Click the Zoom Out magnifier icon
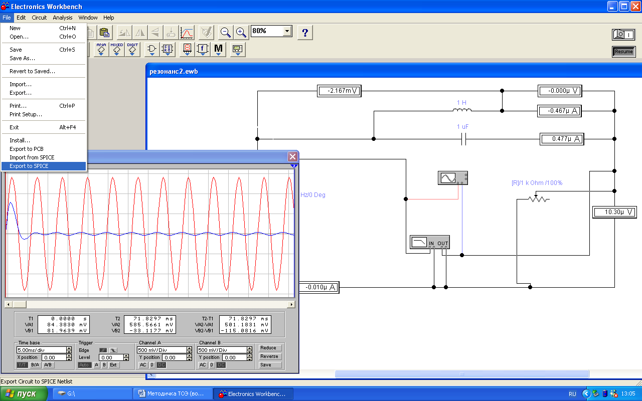 tap(226, 33)
